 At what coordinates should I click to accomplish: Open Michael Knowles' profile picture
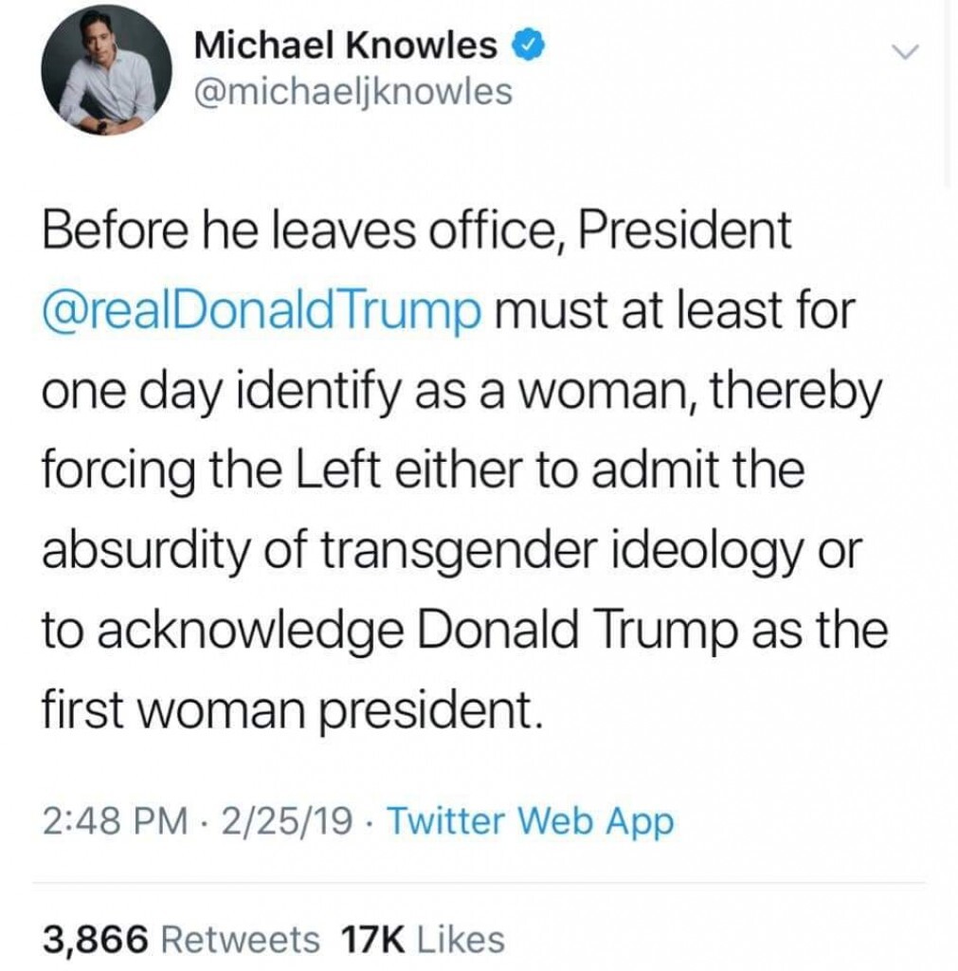point(106,70)
